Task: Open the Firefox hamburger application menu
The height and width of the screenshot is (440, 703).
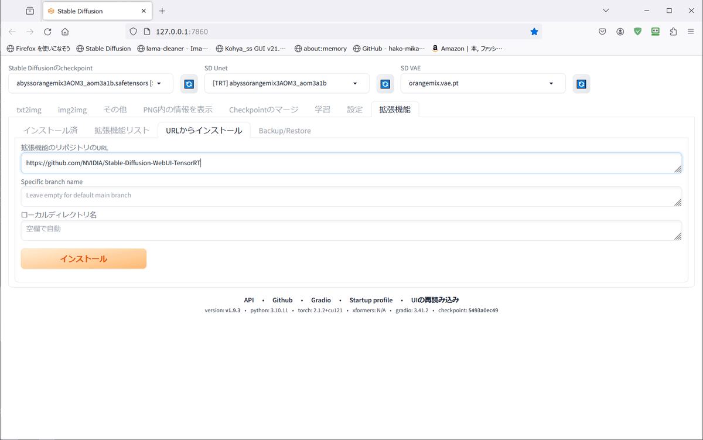Action: [691, 32]
